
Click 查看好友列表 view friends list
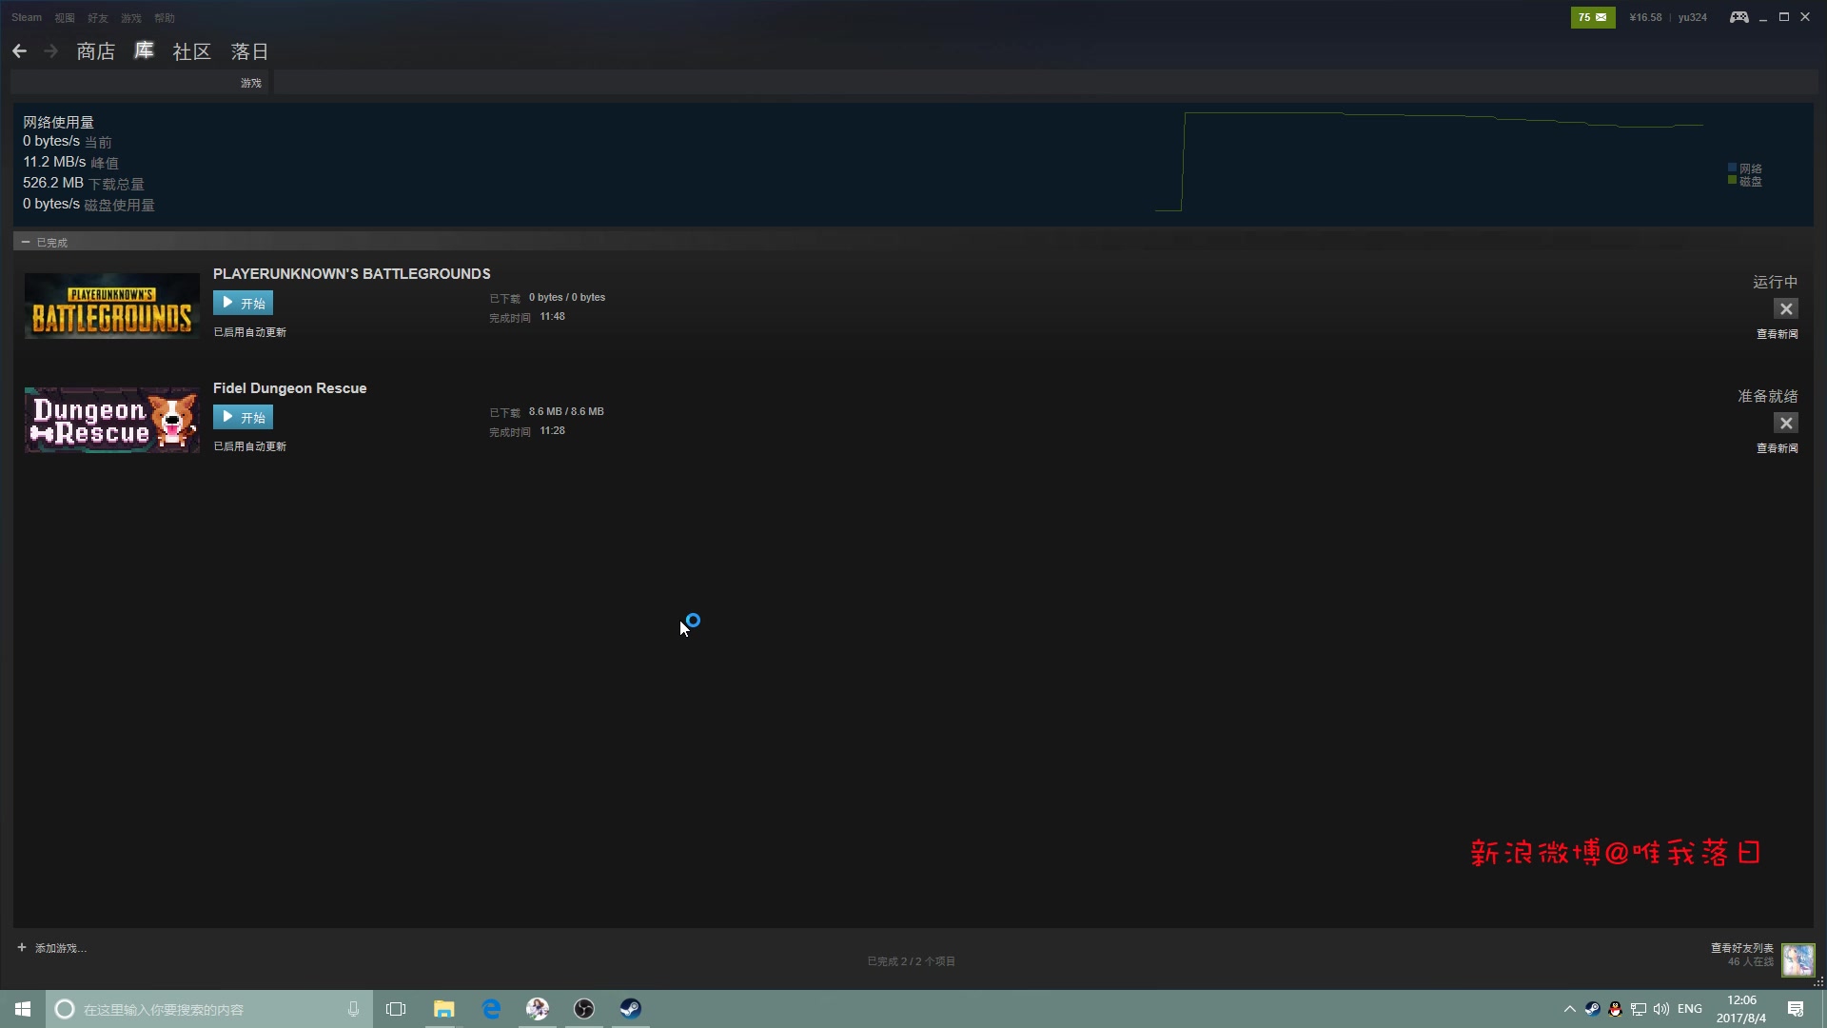coord(1741,948)
